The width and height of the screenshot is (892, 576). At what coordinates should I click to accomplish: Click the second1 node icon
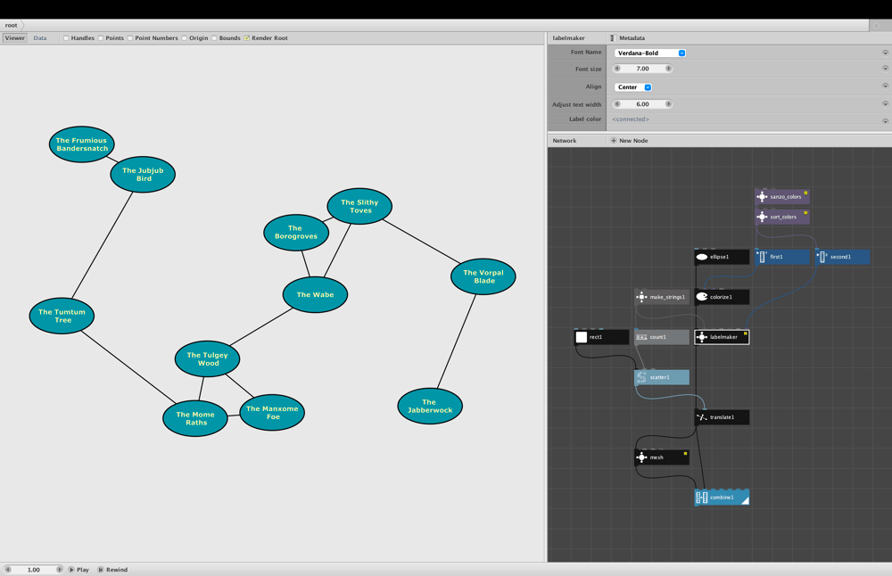[x=822, y=257]
